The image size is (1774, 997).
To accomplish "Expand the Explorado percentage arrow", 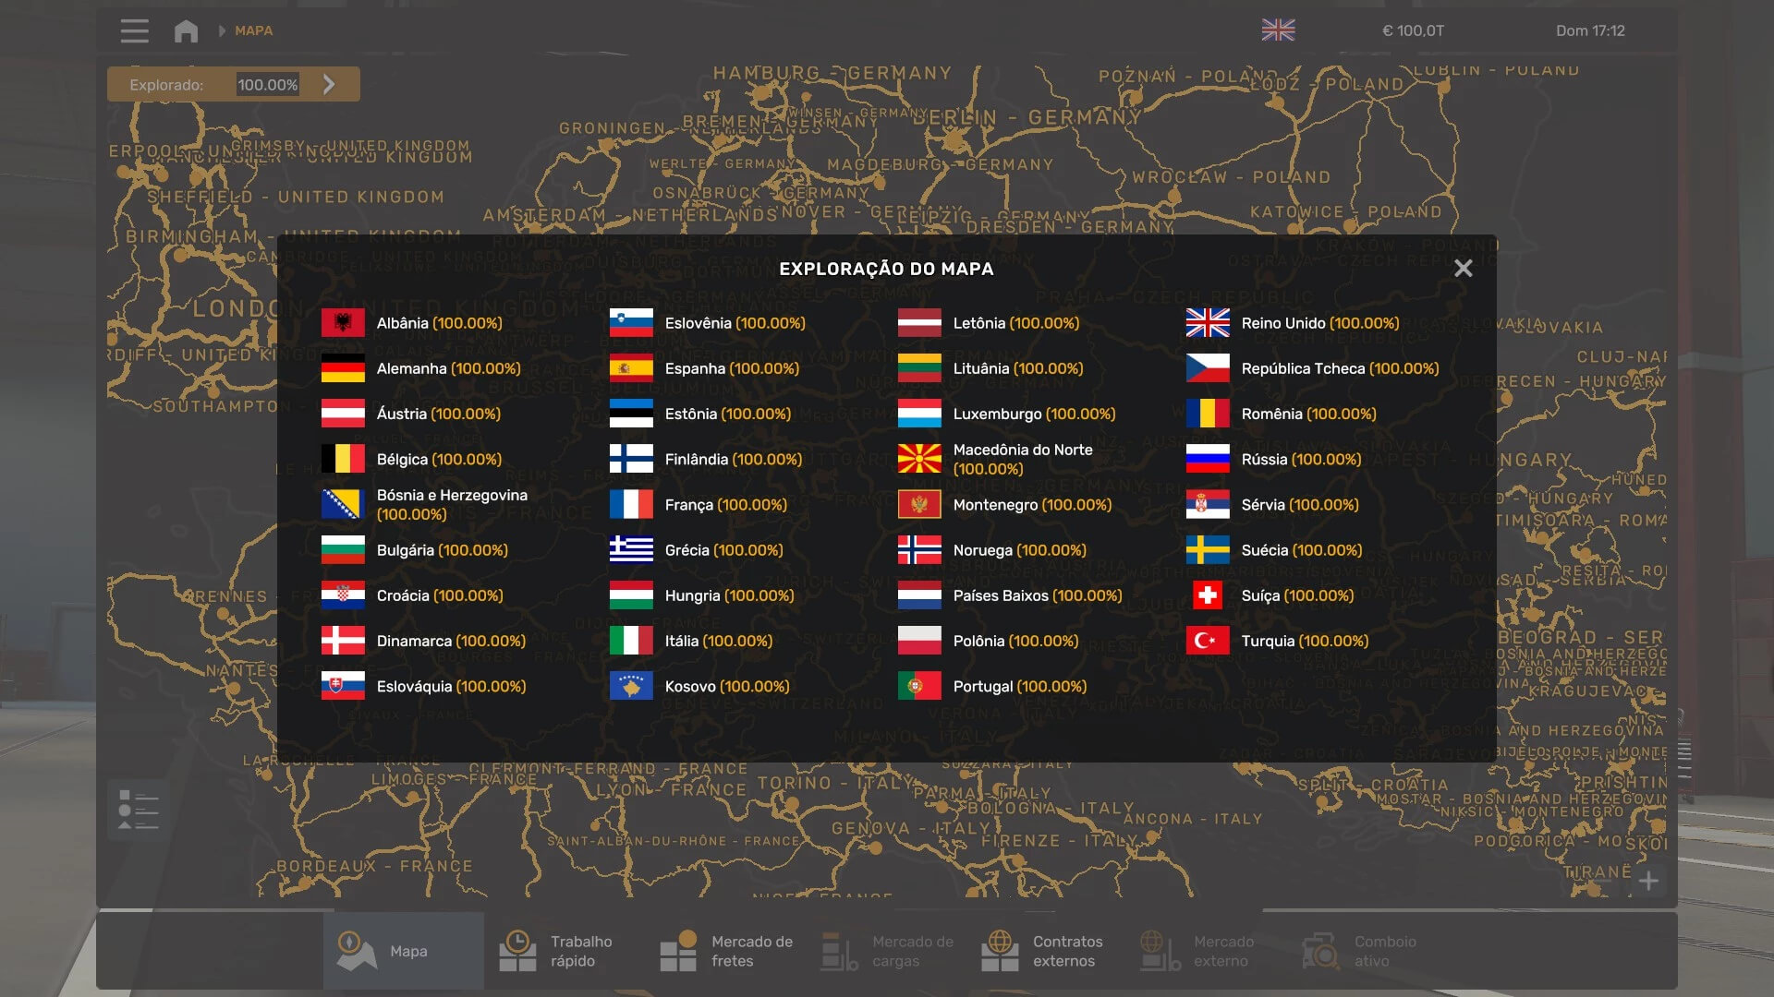I will pyautogui.click(x=329, y=84).
